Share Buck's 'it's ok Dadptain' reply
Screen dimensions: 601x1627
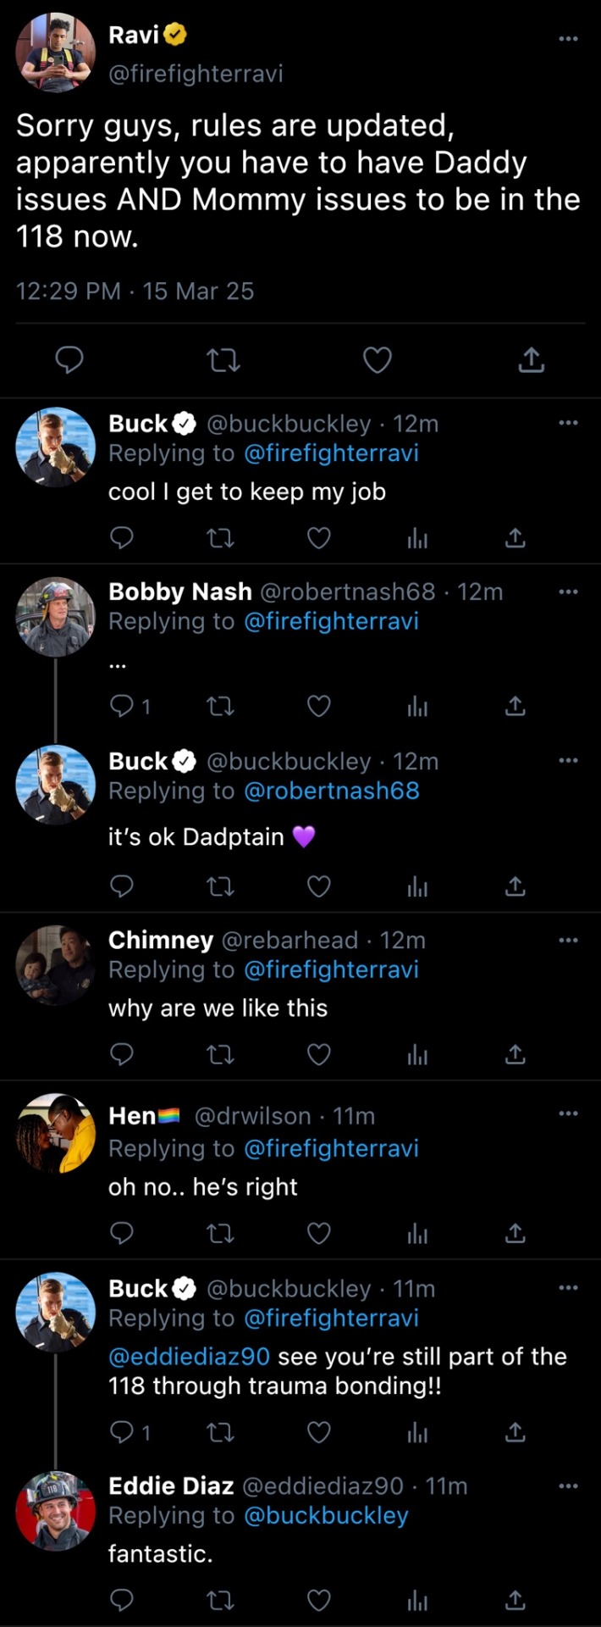click(515, 886)
